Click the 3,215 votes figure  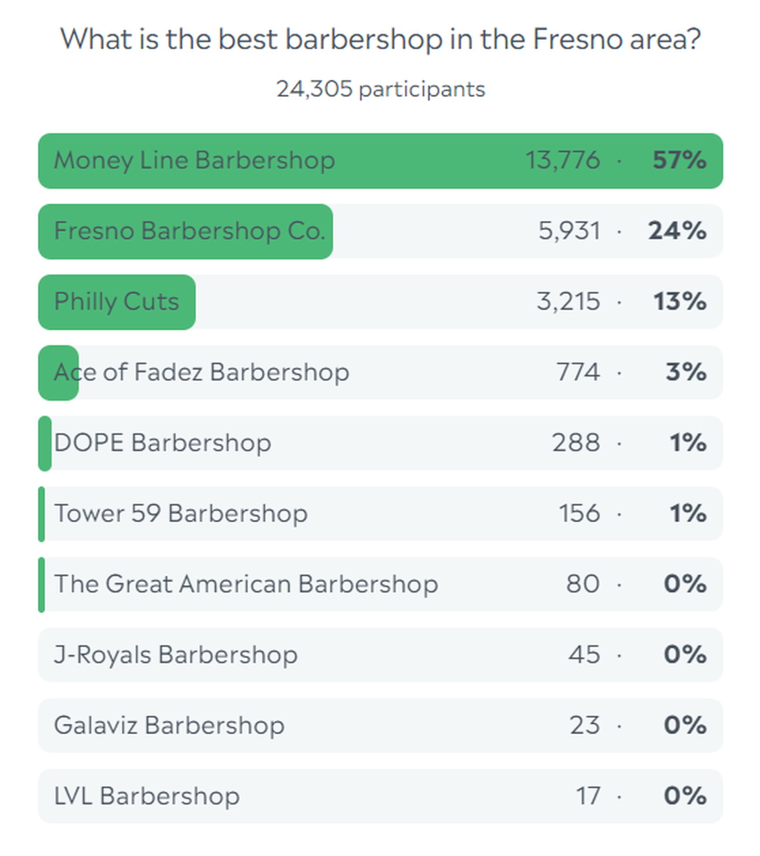tap(568, 302)
